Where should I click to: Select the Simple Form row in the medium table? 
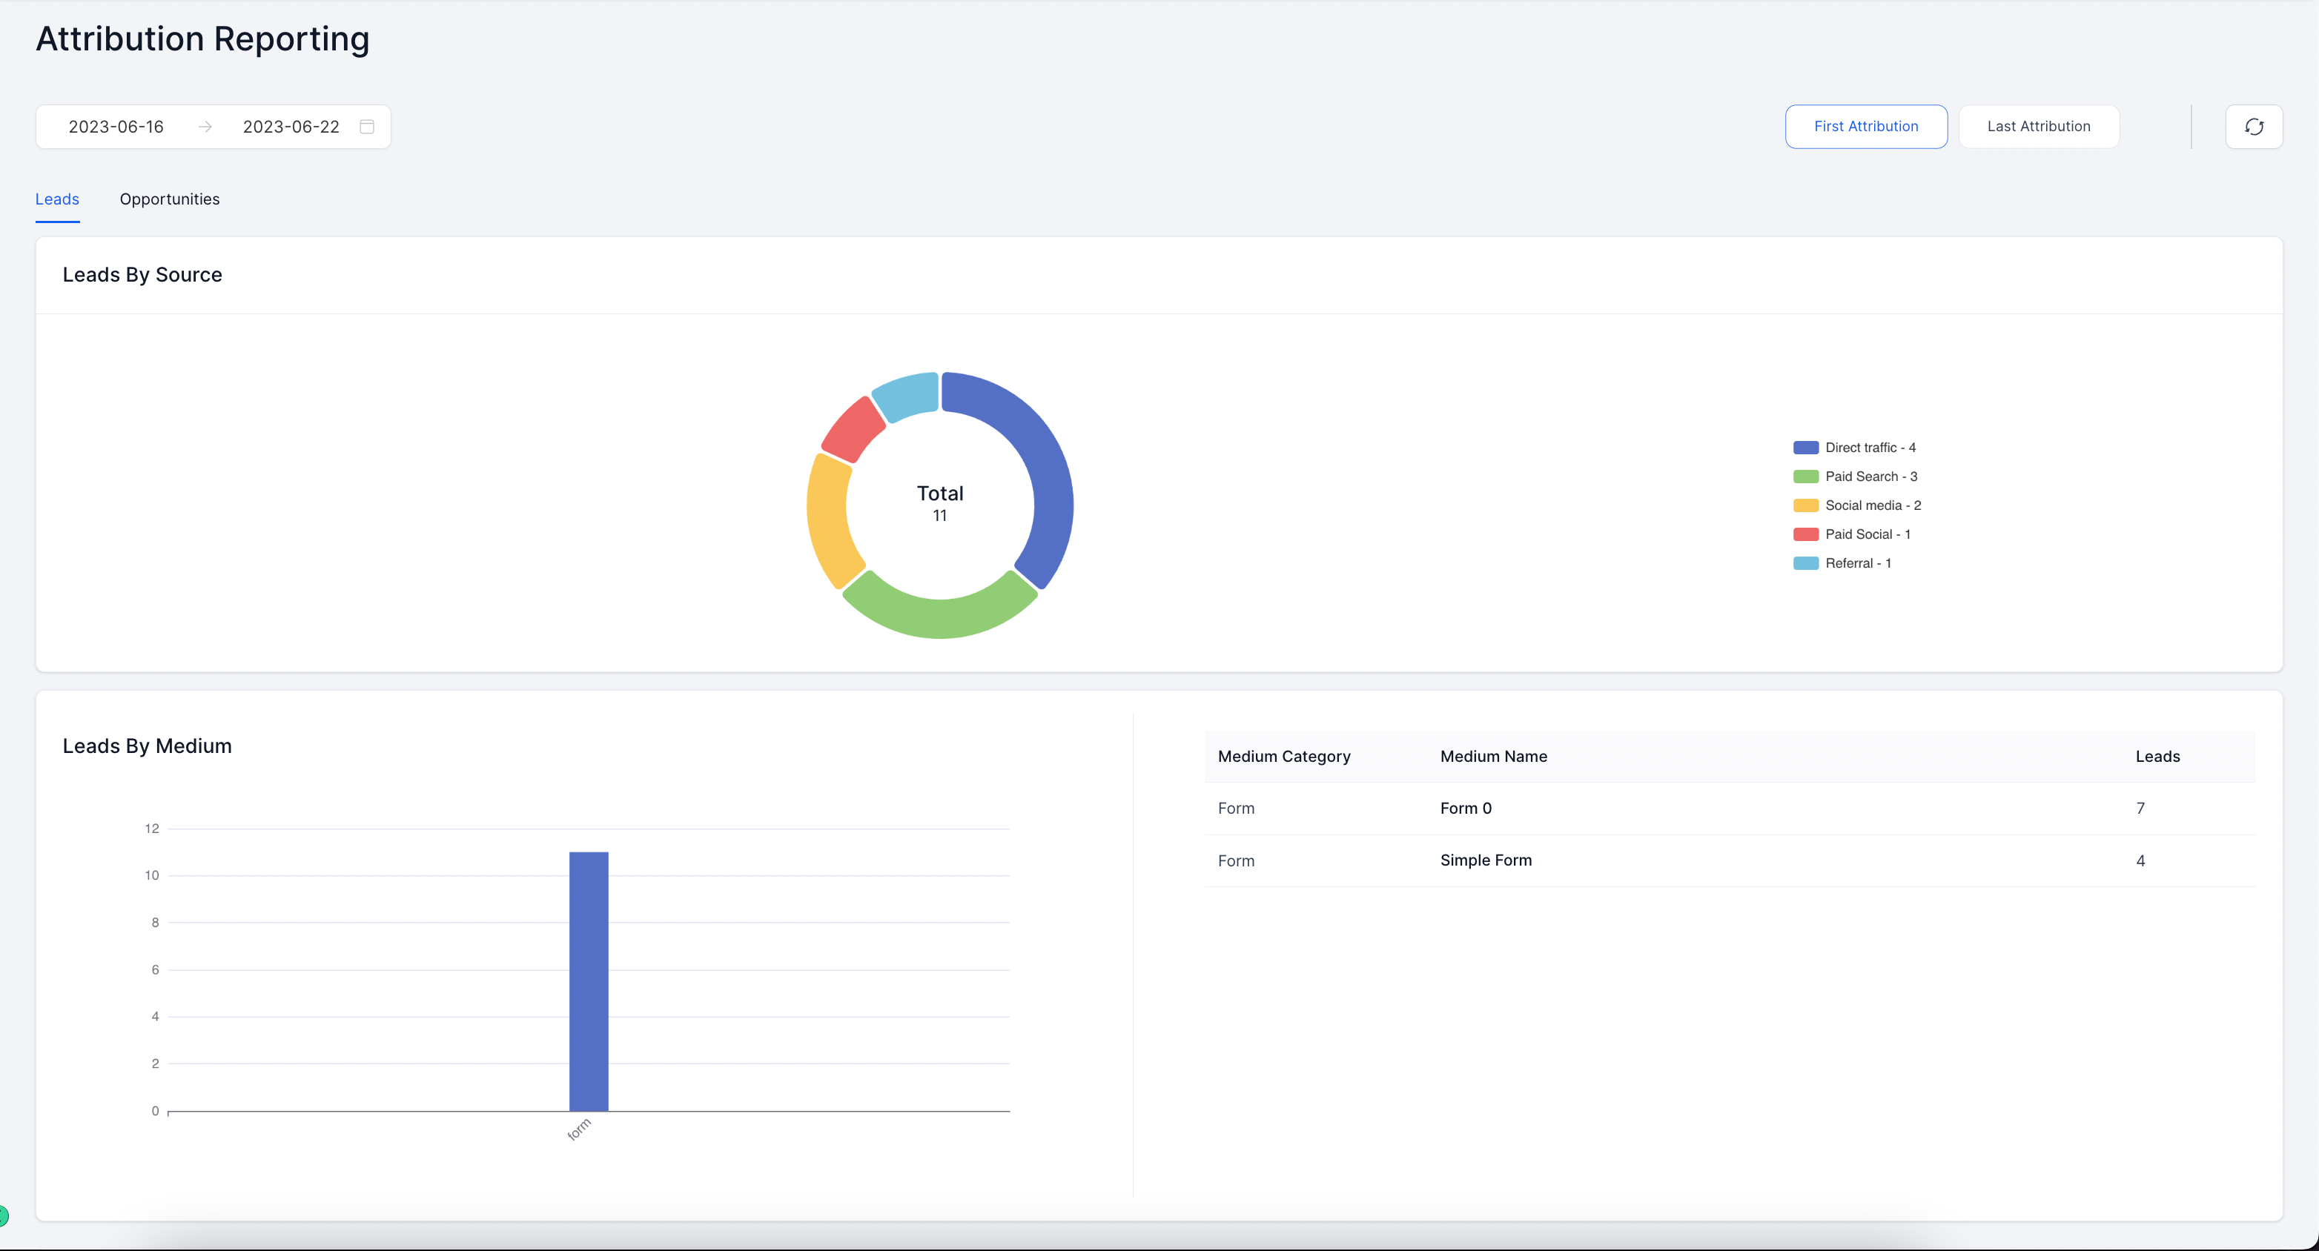coord(1486,860)
